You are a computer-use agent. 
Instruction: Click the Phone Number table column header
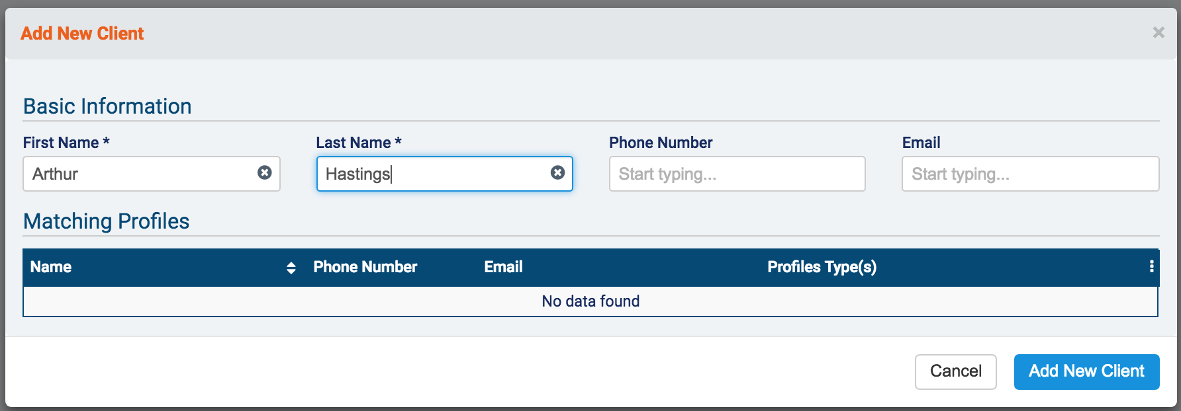(365, 267)
